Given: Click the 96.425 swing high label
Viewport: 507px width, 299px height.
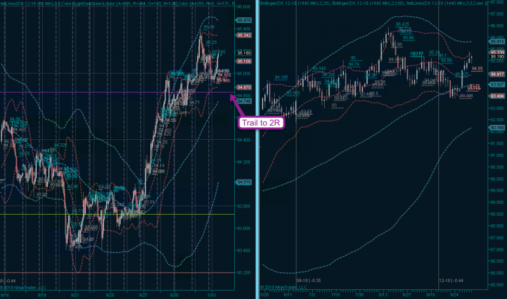Looking at the screenshot, I should click(x=402, y=24).
